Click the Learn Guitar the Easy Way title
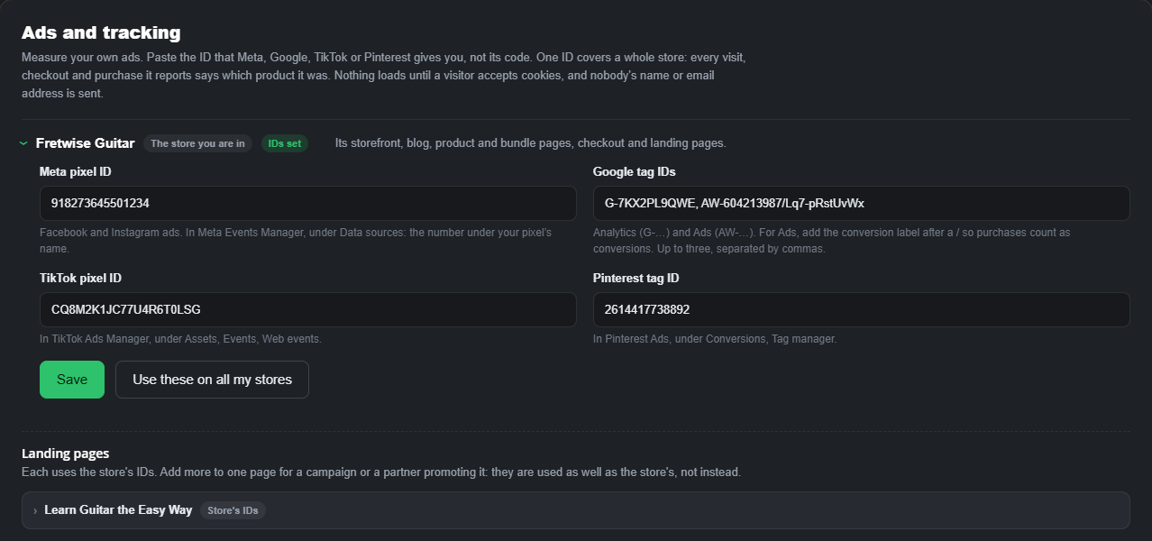Viewport: 1152px width, 541px height. (118, 510)
